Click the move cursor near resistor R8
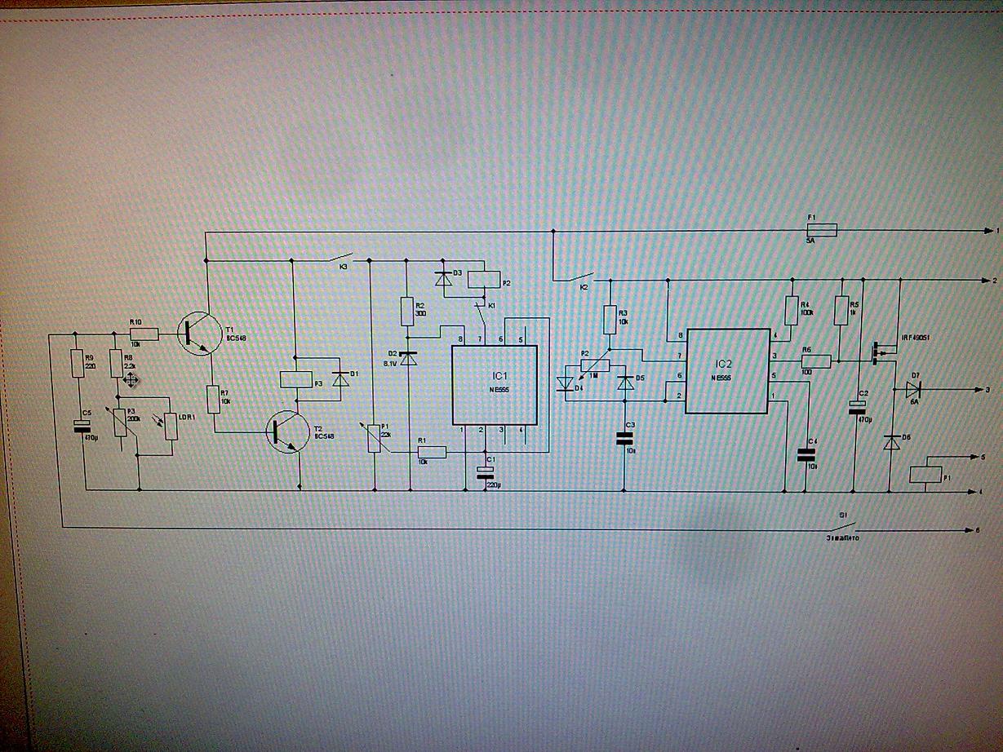 coord(131,378)
